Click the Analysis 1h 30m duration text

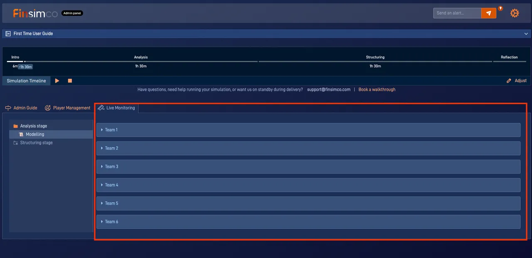pyautogui.click(x=141, y=66)
